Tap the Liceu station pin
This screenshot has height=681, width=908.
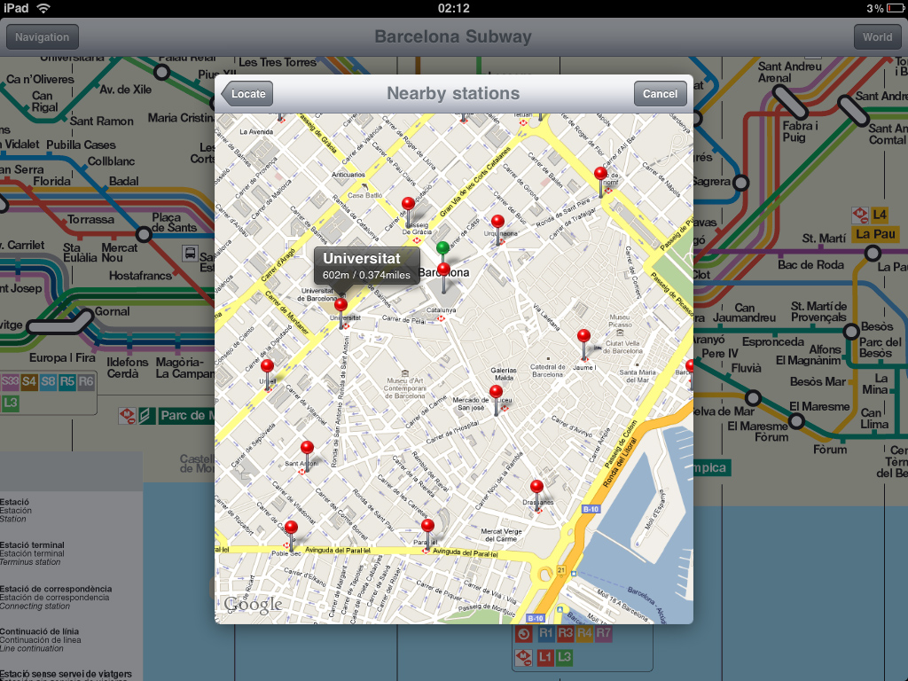(496, 393)
